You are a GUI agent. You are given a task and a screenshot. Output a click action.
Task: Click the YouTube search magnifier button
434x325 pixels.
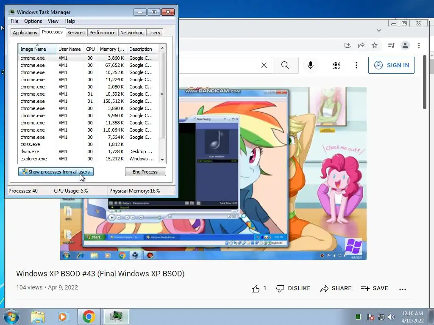[285, 65]
